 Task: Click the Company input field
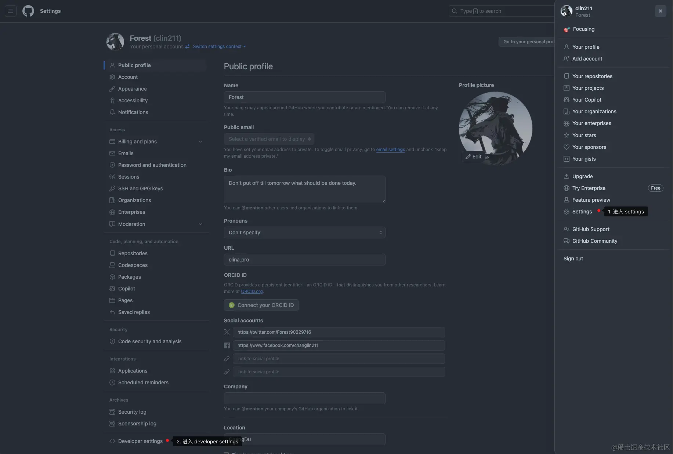pyautogui.click(x=305, y=398)
